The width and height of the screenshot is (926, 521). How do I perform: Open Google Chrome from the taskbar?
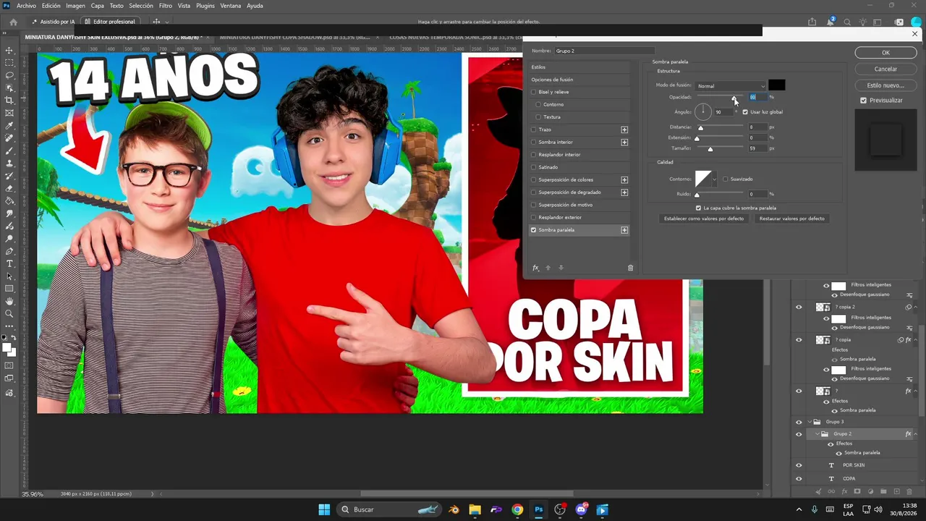[x=517, y=509]
